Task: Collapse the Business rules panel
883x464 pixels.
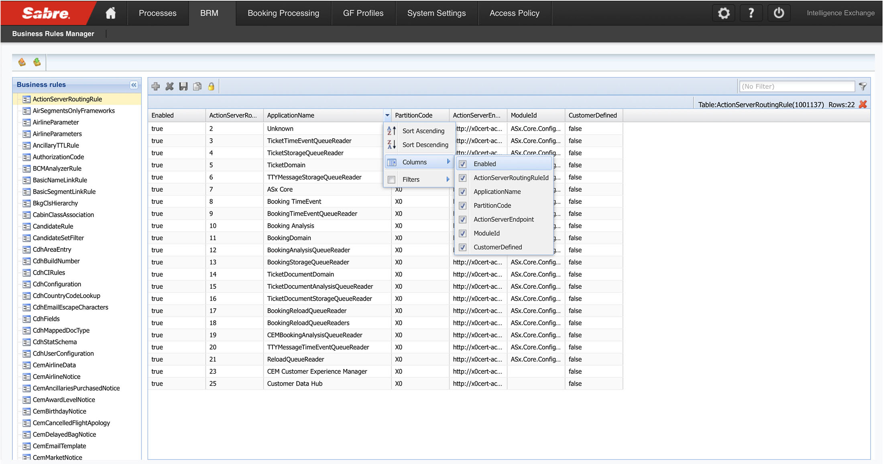Action: [134, 85]
